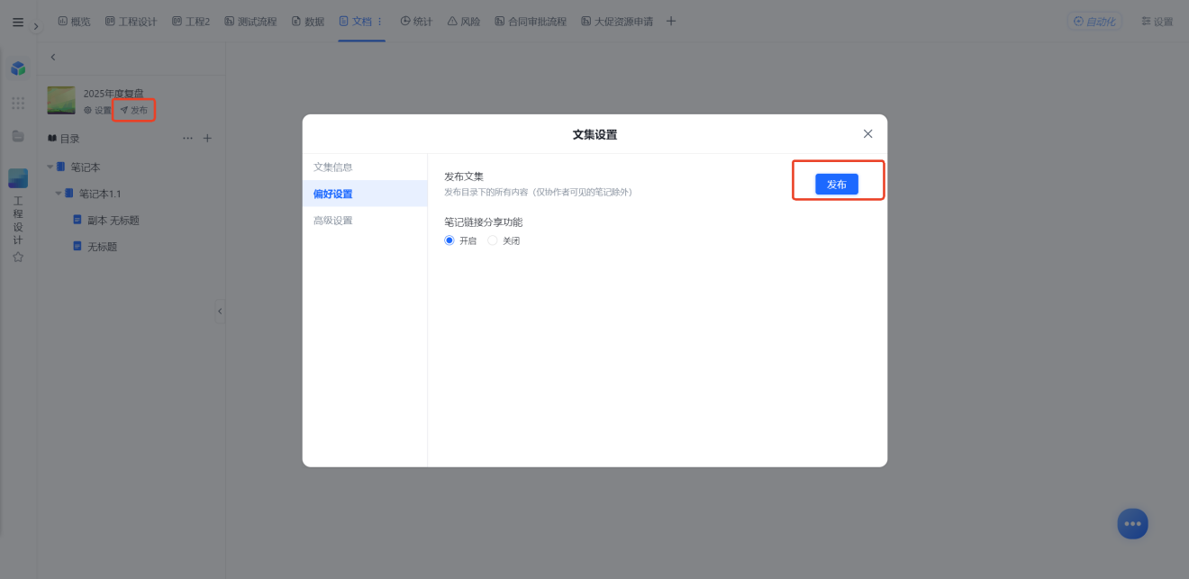This screenshot has height=579, width=1189.
Task: Open the grid apps icon in left rail
Action: 18,104
